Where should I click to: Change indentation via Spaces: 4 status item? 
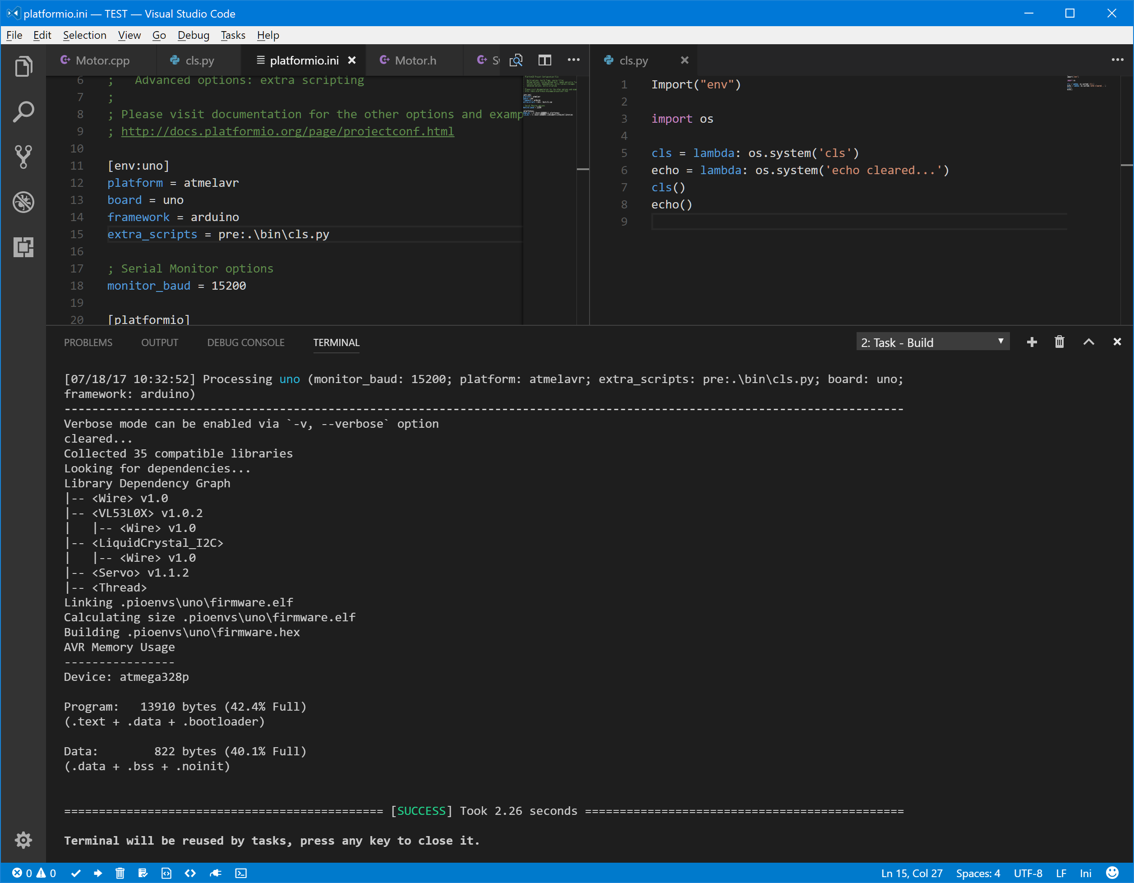pos(978,873)
